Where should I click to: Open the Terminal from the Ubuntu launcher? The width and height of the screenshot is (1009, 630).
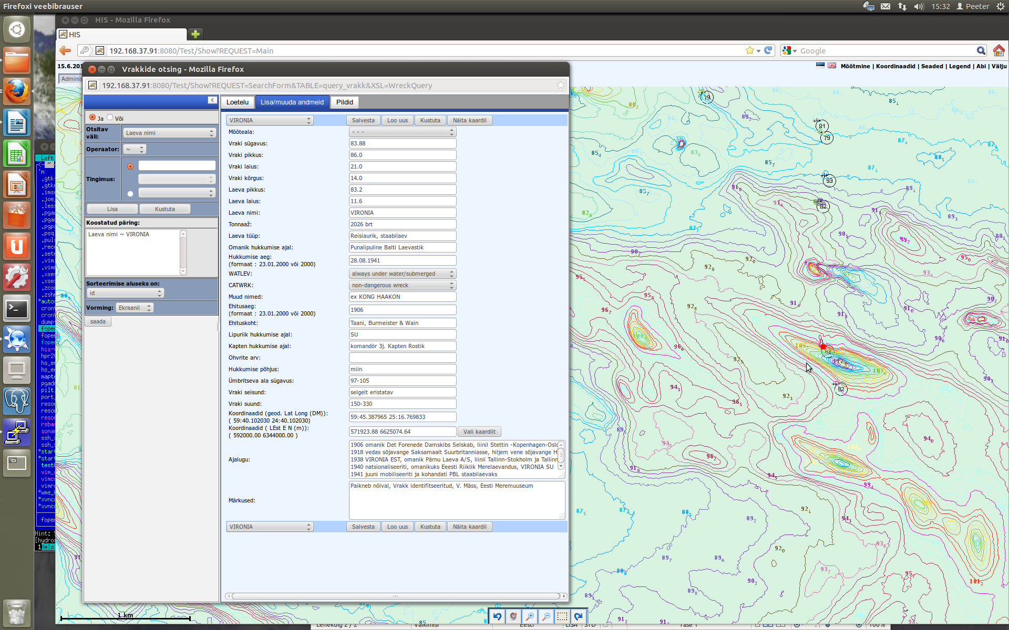[x=16, y=309]
